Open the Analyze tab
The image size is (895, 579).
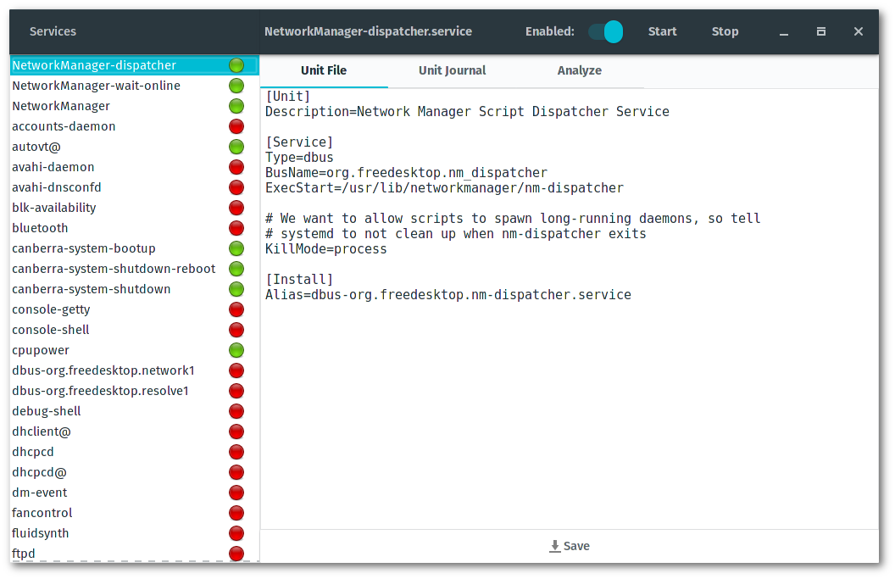pyautogui.click(x=580, y=70)
